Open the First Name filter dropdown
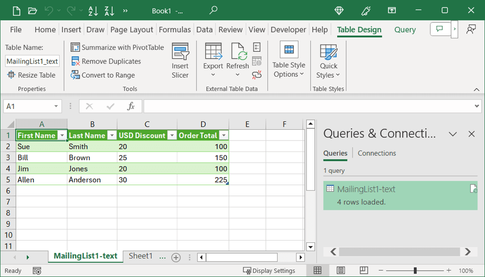Viewport: 485px width, 277px height. (x=62, y=135)
